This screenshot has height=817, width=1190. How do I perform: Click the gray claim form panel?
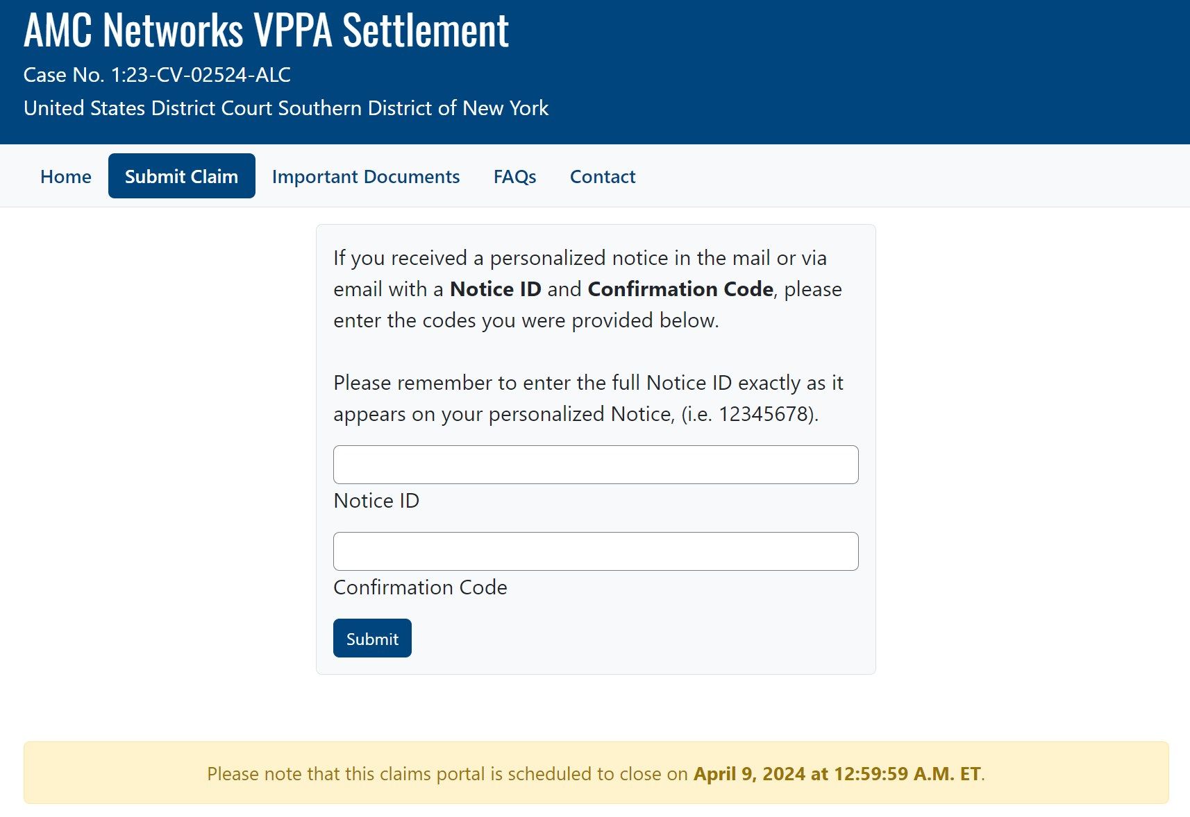(x=596, y=447)
